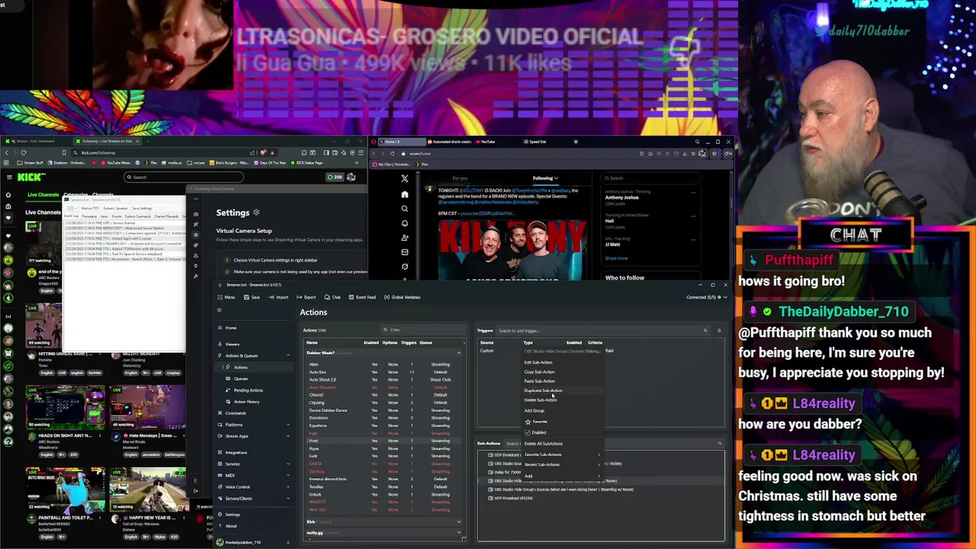Choose Copy Sub-Action from context menu
Image resolution: width=976 pixels, height=549 pixels.
[539, 371]
